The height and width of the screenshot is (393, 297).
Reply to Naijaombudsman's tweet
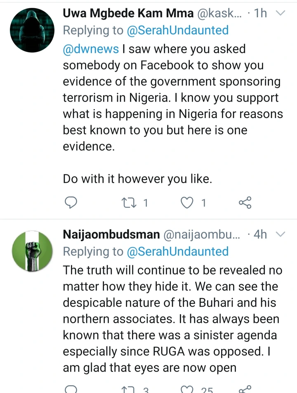[71, 389]
